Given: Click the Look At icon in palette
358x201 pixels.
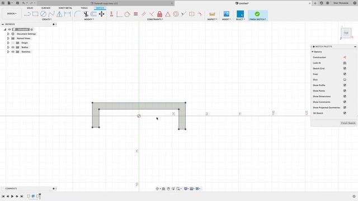Looking at the screenshot, I should click(345, 63).
